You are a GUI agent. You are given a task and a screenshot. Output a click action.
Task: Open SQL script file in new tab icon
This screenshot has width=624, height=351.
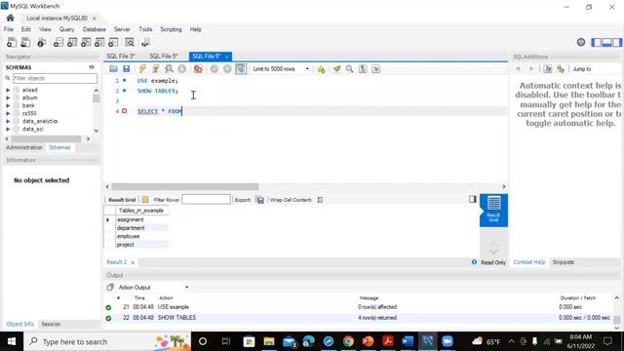point(25,42)
